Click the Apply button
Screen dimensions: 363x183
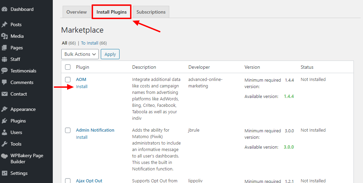(x=110, y=54)
